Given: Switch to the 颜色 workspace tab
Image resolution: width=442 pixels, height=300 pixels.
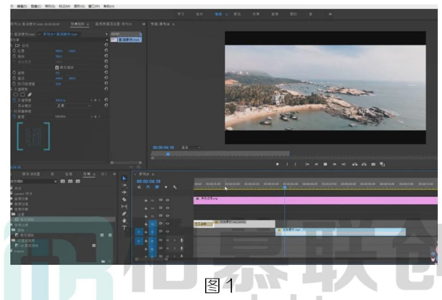Looking at the screenshot, I should coord(237,14).
